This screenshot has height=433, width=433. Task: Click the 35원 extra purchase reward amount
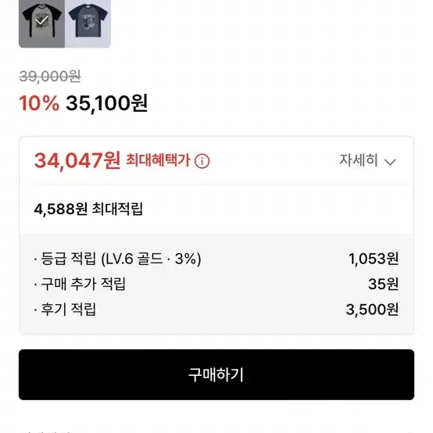tap(383, 284)
